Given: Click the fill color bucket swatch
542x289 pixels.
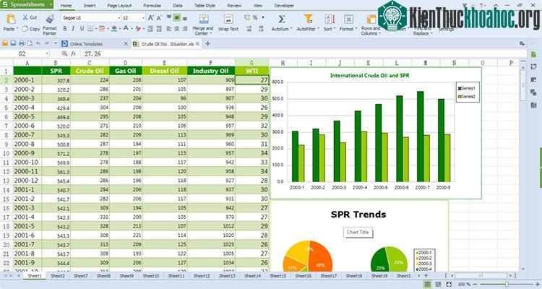Looking at the screenshot, I should 114,29.
